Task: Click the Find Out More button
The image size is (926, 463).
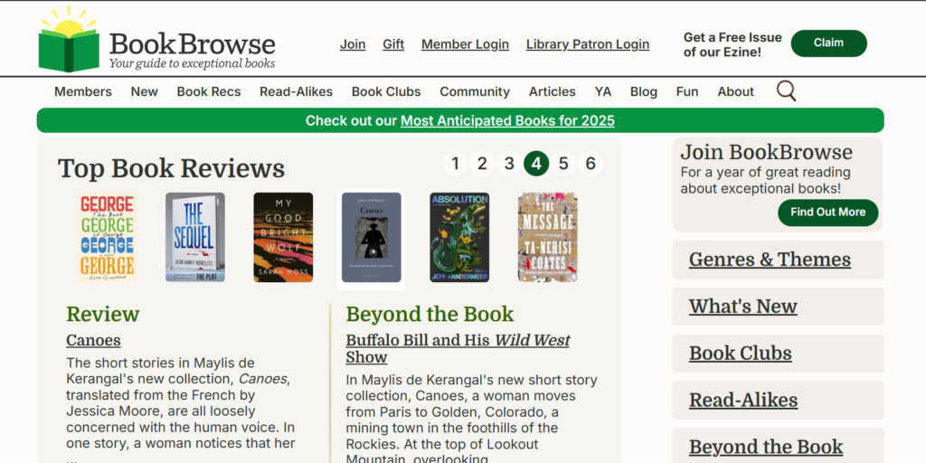Action: point(828,213)
